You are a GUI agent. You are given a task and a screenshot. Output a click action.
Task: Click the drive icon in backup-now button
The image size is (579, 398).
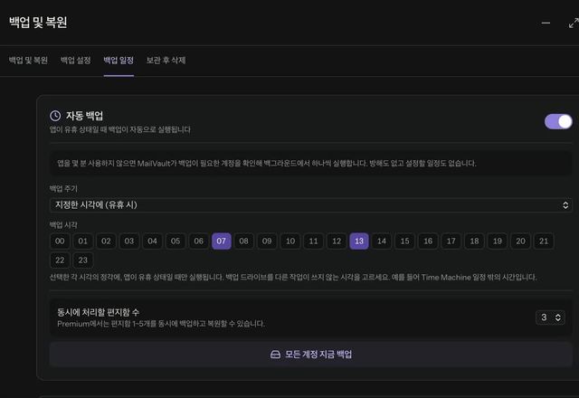275,355
